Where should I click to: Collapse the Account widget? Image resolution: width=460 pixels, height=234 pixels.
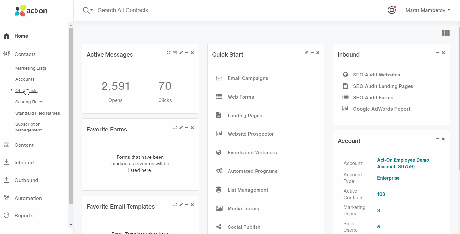coord(438,138)
